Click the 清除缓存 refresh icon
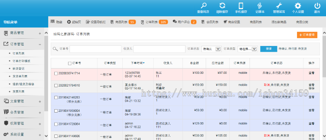 (x=222, y=6)
